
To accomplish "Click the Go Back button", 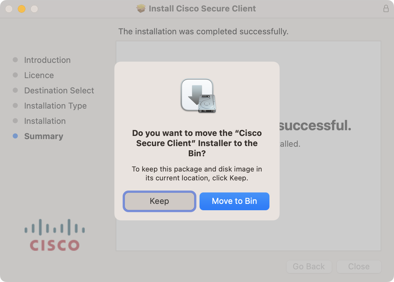I will click(309, 267).
